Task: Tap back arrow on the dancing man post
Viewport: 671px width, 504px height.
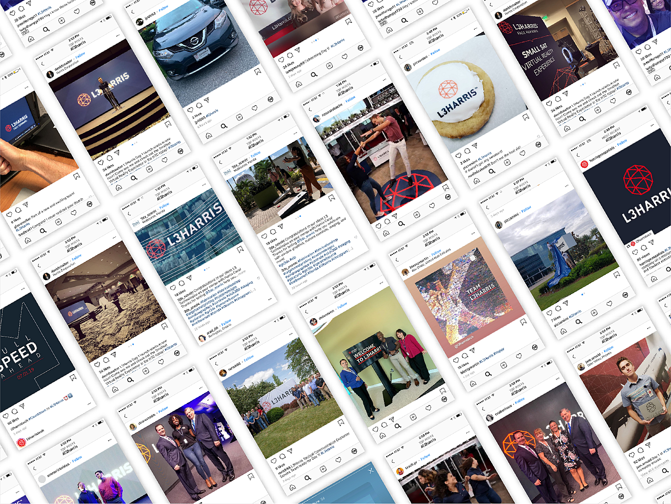Action: [310, 109]
